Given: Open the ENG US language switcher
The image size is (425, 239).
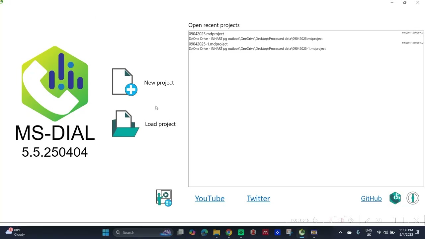Looking at the screenshot, I should pos(369,232).
